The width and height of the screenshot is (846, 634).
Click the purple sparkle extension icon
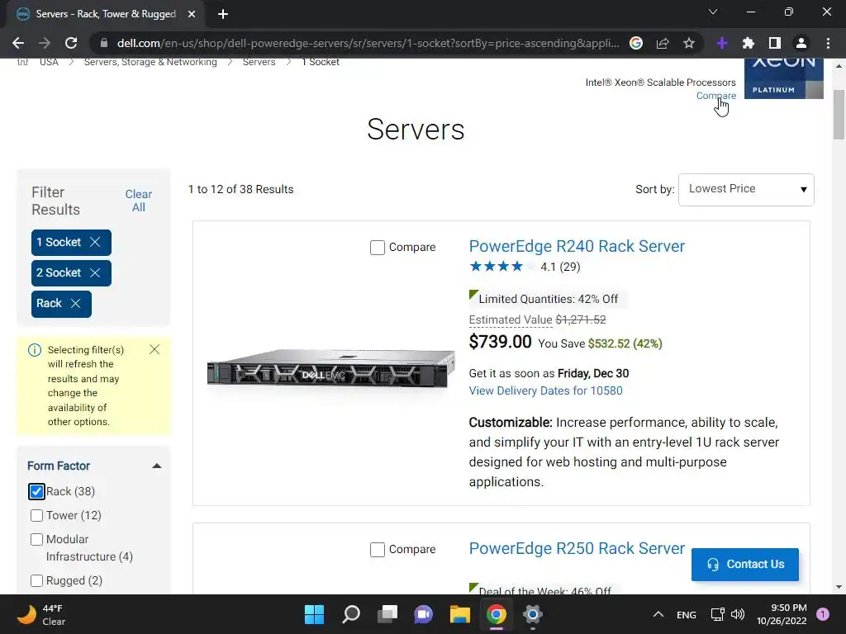point(722,43)
